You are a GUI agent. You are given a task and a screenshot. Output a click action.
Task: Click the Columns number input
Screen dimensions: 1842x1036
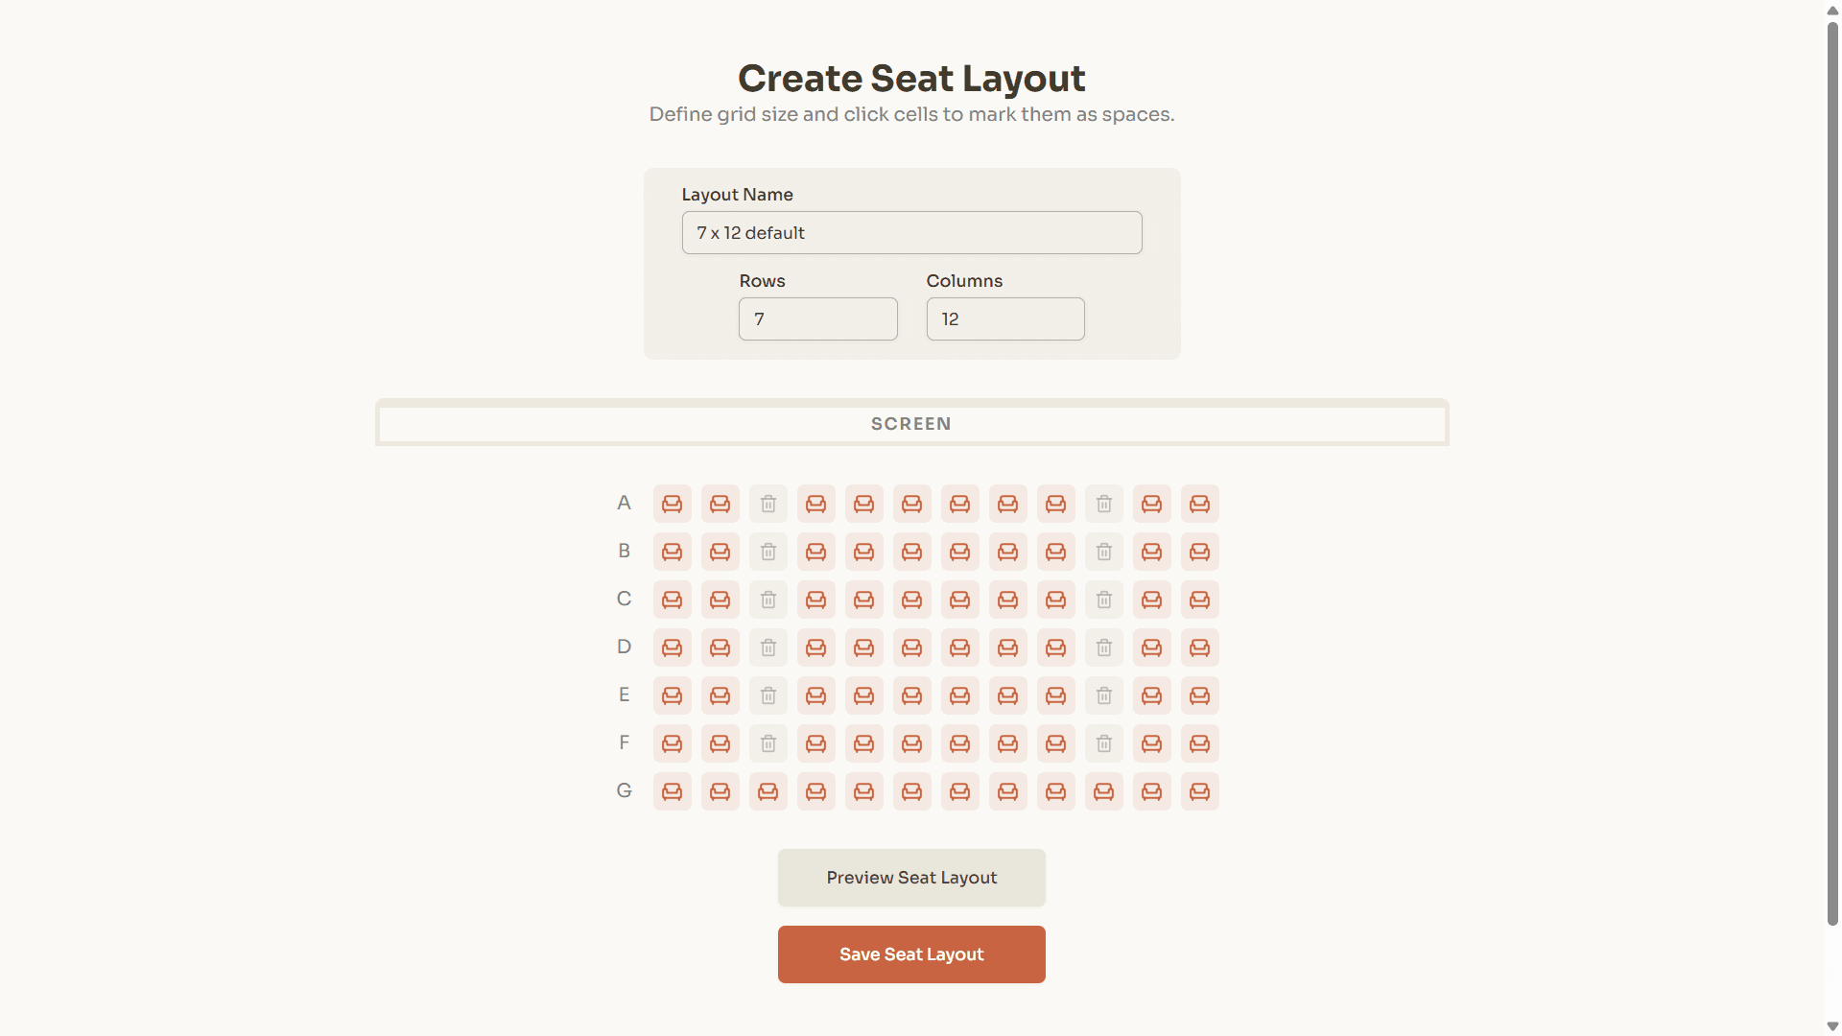point(1004,318)
